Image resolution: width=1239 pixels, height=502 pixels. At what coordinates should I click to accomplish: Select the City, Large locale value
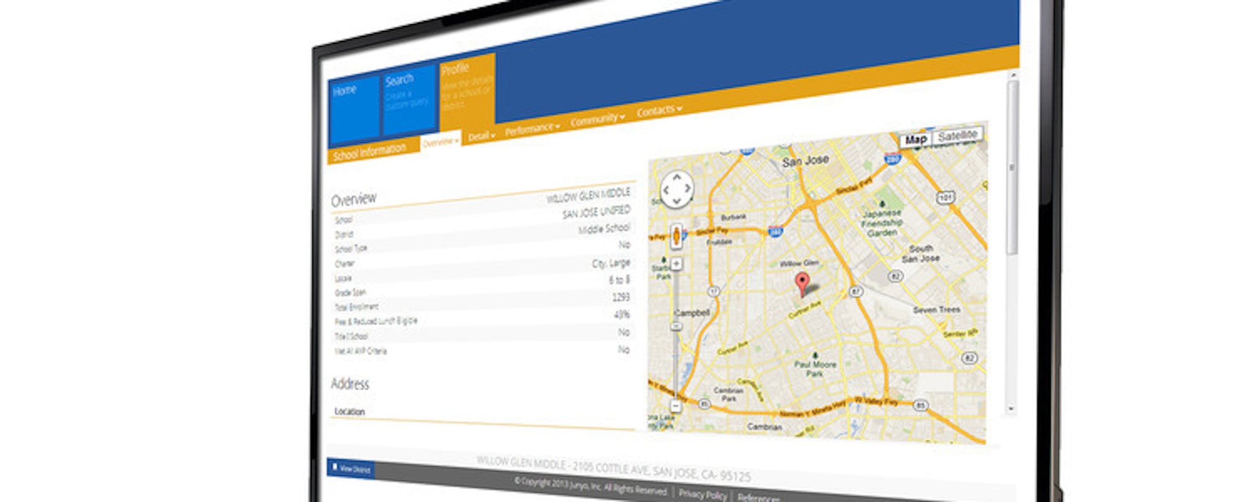(x=611, y=263)
